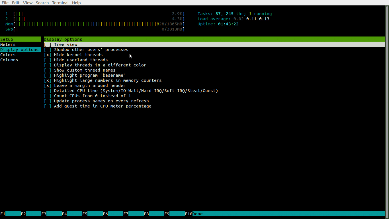
Task: Uncheck Hide kernel threads option
Action: (x=48, y=55)
